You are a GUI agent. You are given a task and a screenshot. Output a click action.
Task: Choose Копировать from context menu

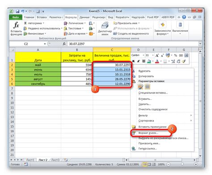tap(146, 76)
